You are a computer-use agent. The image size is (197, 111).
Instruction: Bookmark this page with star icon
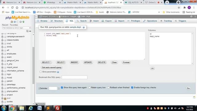click(x=179, y=7)
